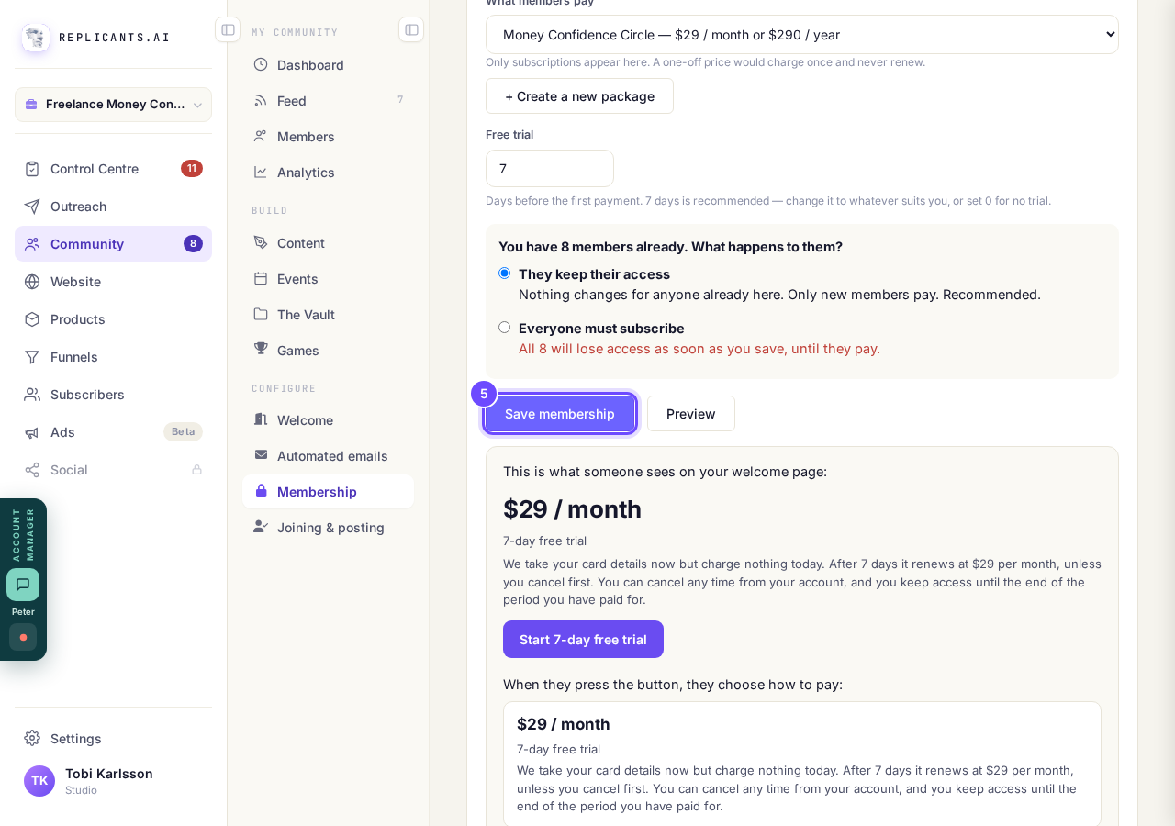Viewport: 1175px width, 826px height.
Task: Click Save membership button
Action: point(560,414)
